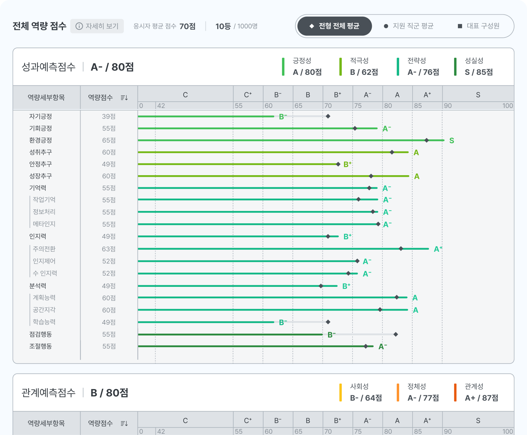Click the 수 인지력 sub-item
Image resolution: width=527 pixels, height=435 pixels.
point(45,273)
